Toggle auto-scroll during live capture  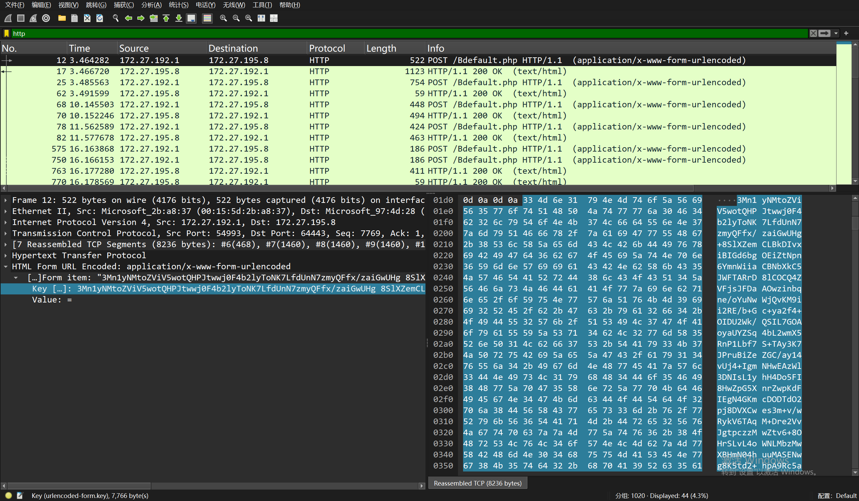click(191, 18)
